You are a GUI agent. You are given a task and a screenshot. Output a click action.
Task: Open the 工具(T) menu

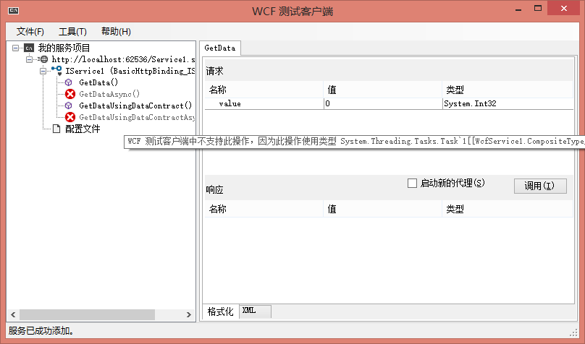pyautogui.click(x=72, y=31)
